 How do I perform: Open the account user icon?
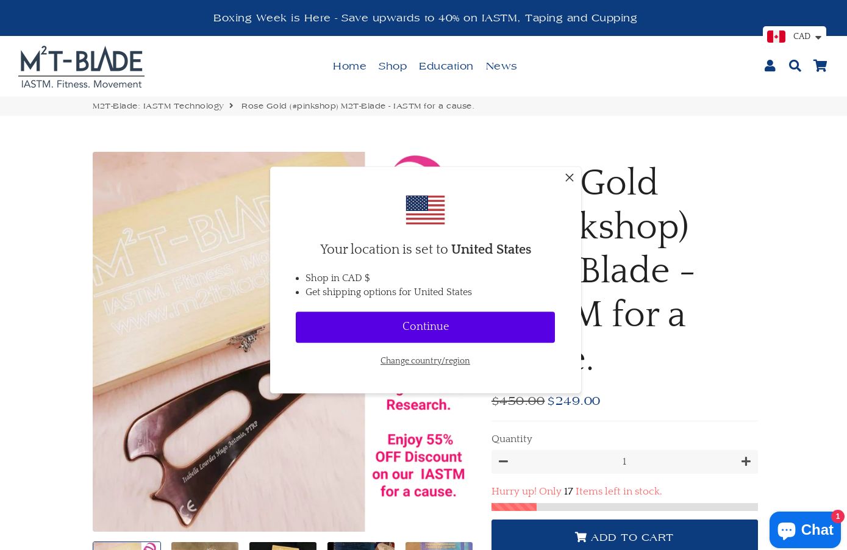coord(770,66)
